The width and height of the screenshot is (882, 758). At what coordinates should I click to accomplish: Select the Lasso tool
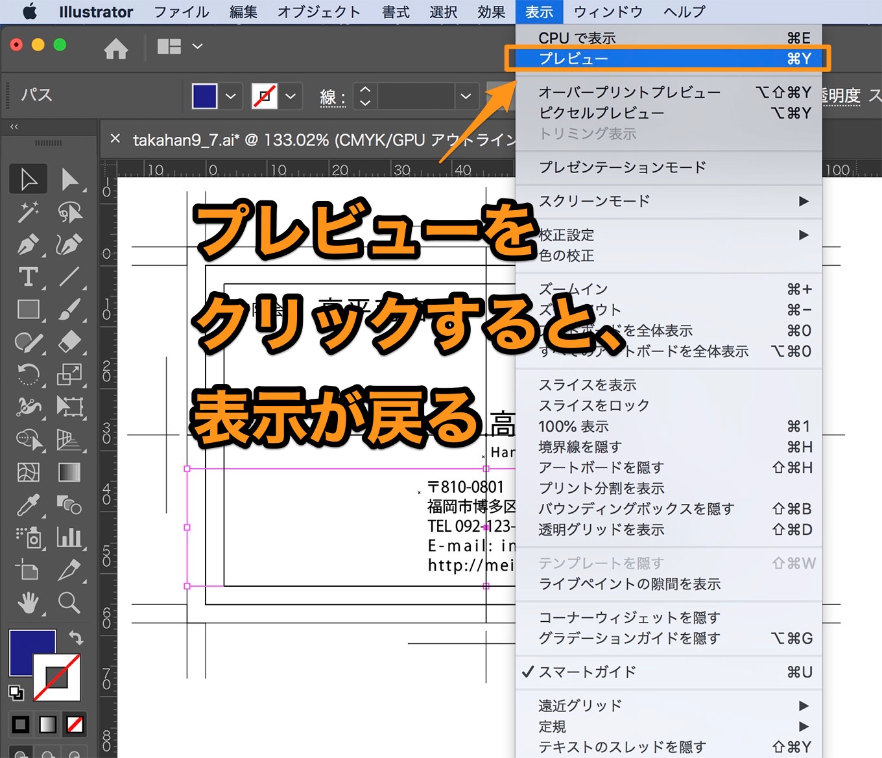click(x=69, y=212)
